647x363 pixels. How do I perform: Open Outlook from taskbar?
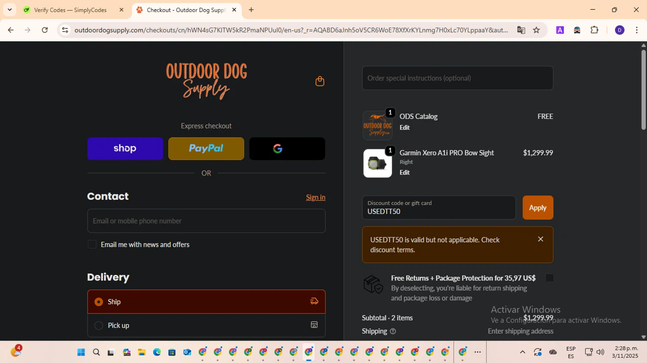coord(187,352)
